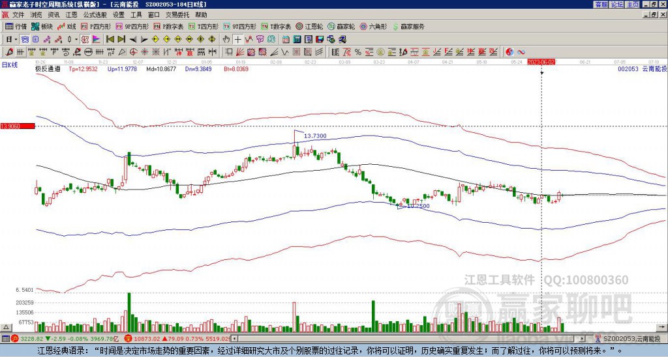668x357 pixels.
Task: Open the T数字表 tool
Action: tap(276, 26)
